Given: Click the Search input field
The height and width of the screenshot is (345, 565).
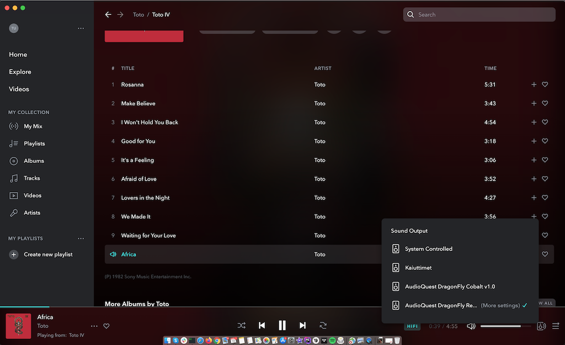Looking at the screenshot, I should tap(479, 14).
